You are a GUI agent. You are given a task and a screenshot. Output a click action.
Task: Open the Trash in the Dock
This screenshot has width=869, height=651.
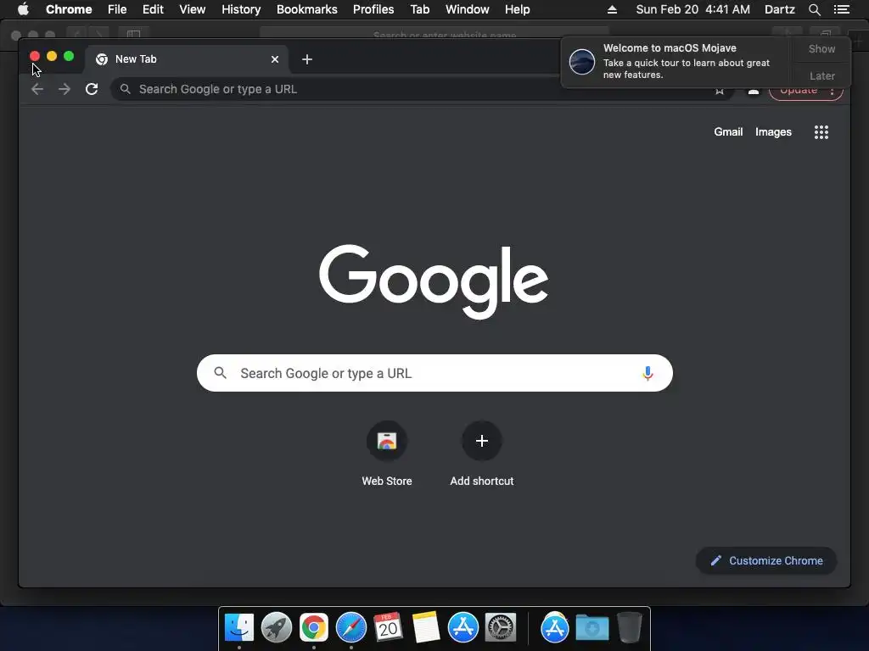pyautogui.click(x=629, y=628)
